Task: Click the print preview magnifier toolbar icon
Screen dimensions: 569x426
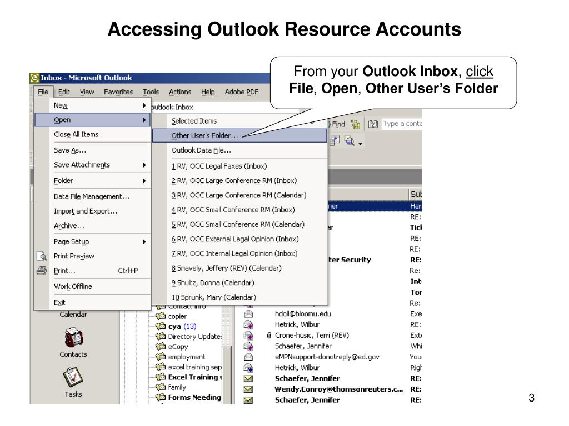Action: point(350,141)
